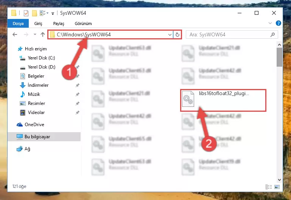
Task: Go forward with the forward arrow
Action: [x=26, y=34]
